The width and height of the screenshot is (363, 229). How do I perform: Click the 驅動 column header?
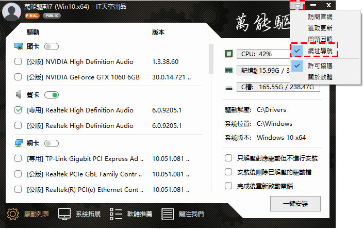33,32
